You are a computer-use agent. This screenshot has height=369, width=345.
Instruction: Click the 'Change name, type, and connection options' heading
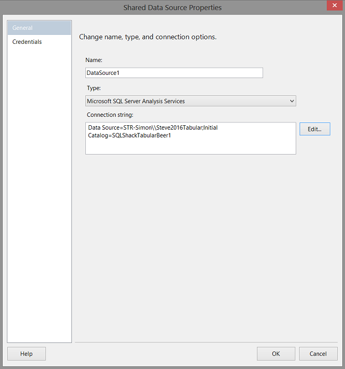(148, 37)
